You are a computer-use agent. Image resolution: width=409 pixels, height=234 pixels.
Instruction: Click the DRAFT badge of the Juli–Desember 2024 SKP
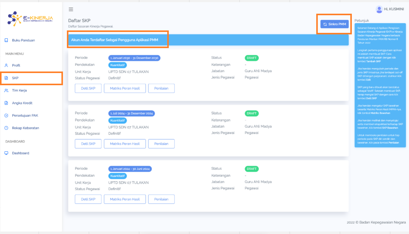pos(252,114)
